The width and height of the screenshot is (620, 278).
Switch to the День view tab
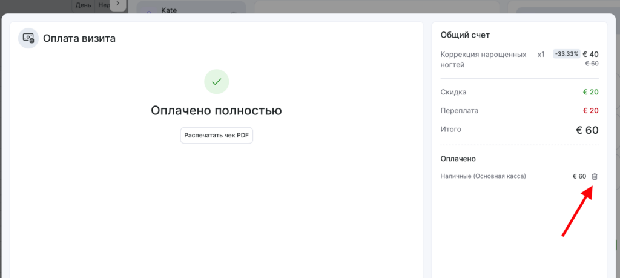pos(84,5)
